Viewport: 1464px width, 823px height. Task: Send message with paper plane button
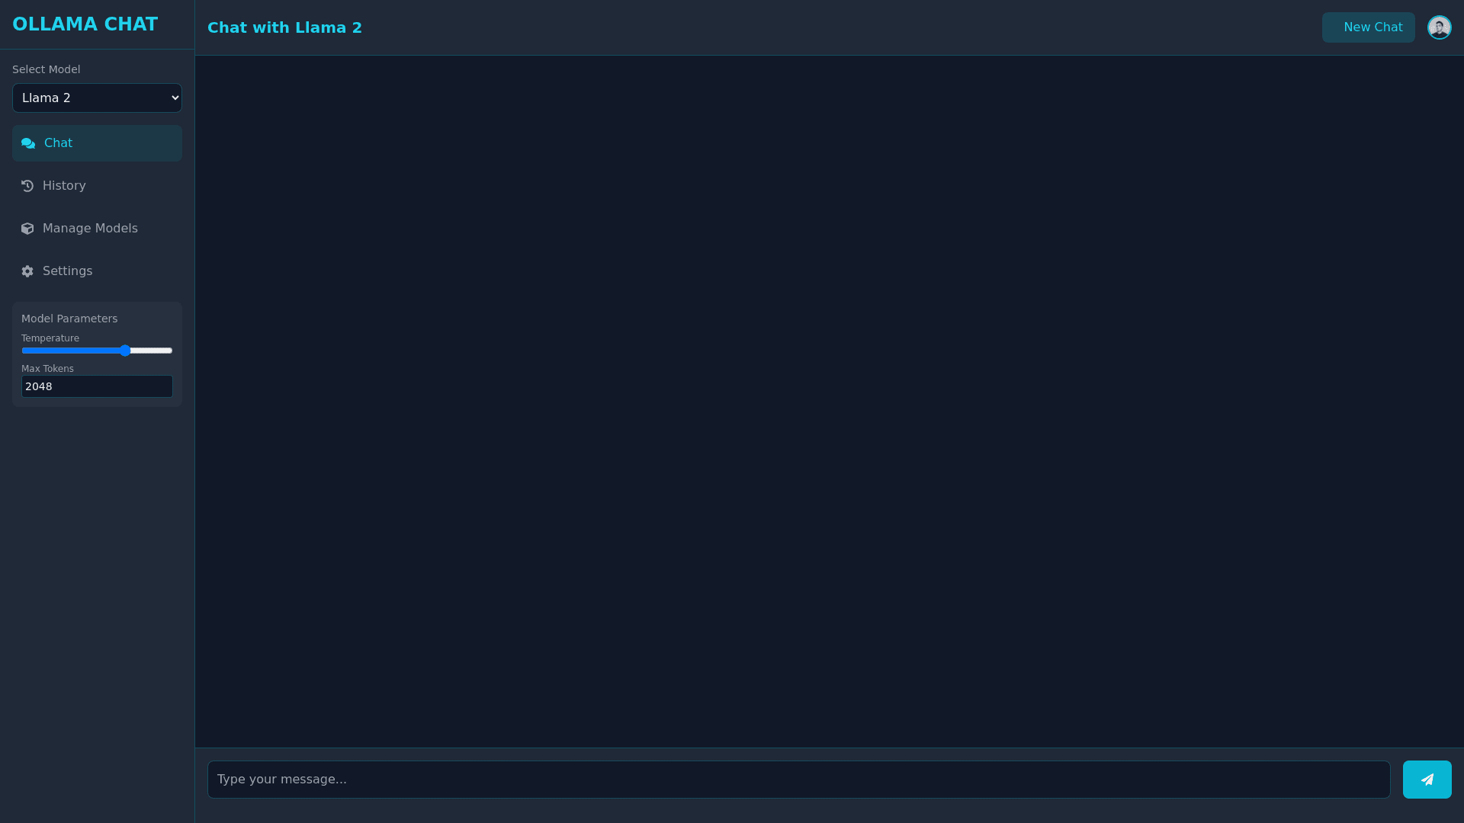[x=1427, y=780]
